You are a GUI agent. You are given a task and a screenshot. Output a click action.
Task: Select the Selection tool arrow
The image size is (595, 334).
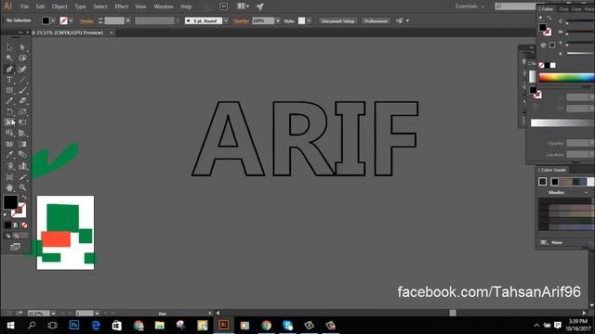[x=9, y=47]
